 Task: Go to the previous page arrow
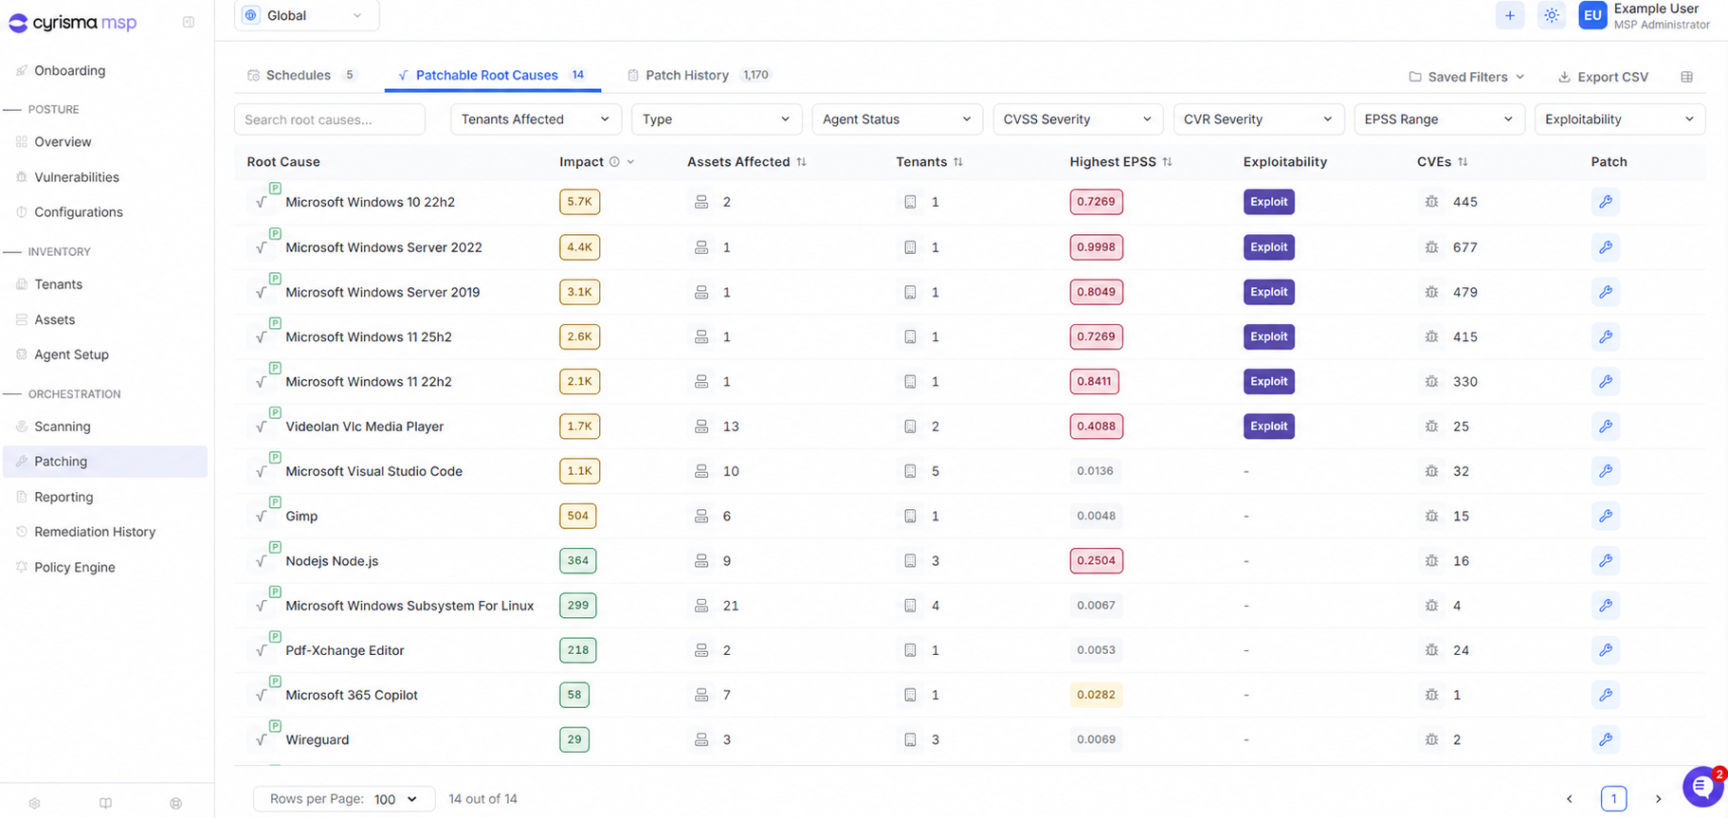click(1570, 799)
